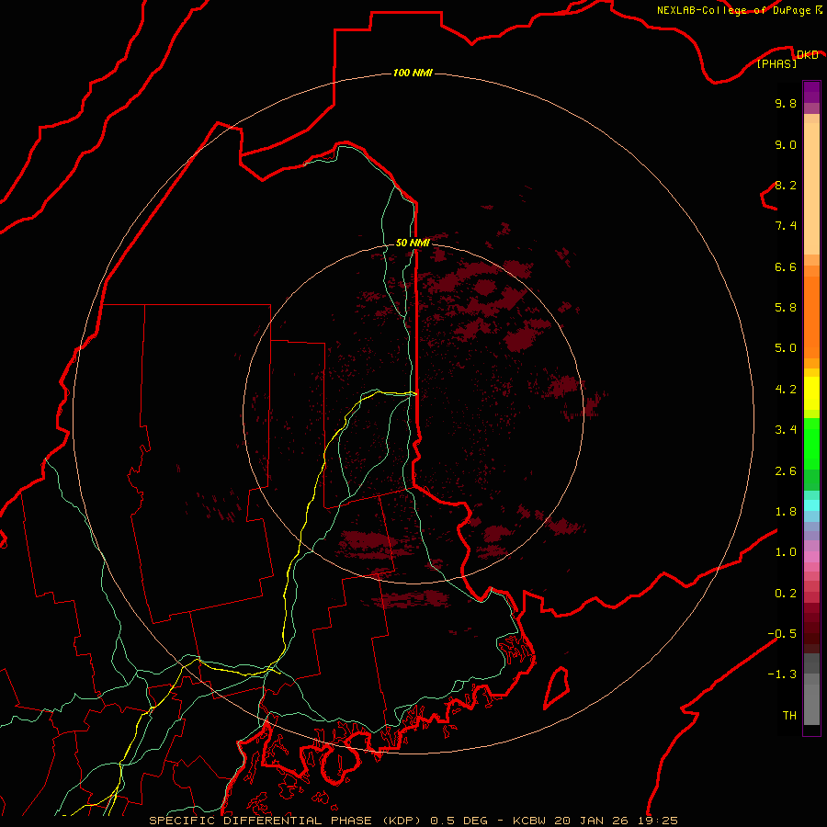Click the 2.6 value on the color scale
This screenshot has height=827, width=827.
[x=786, y=471]
